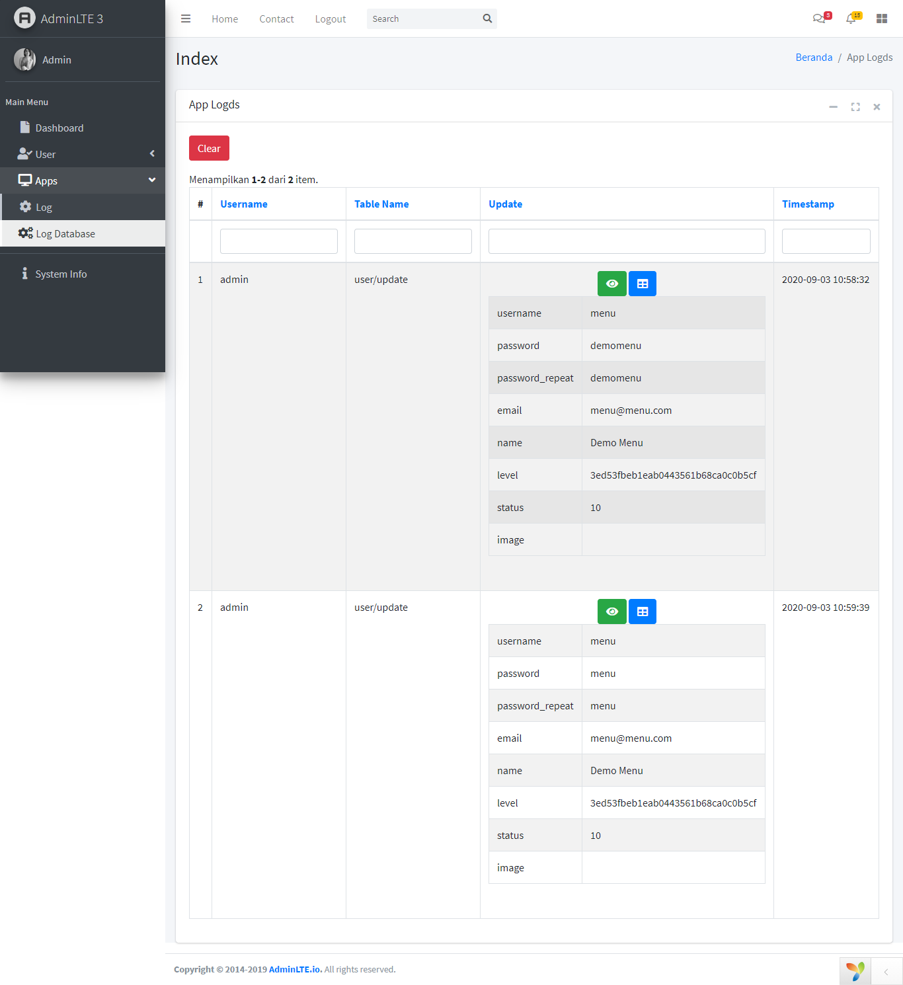Screen dimensions: 903x985
Task: Click the System Info icon
Action: (24, 273)
